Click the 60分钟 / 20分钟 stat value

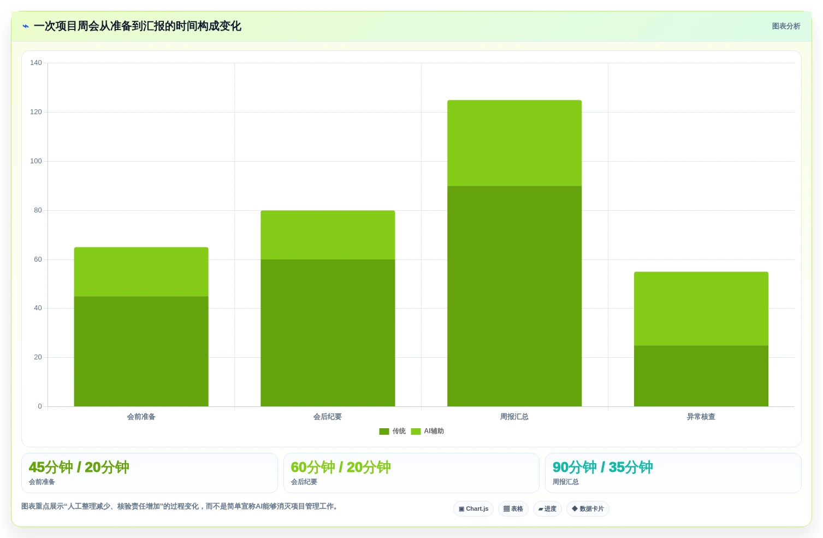coord(341,468)
